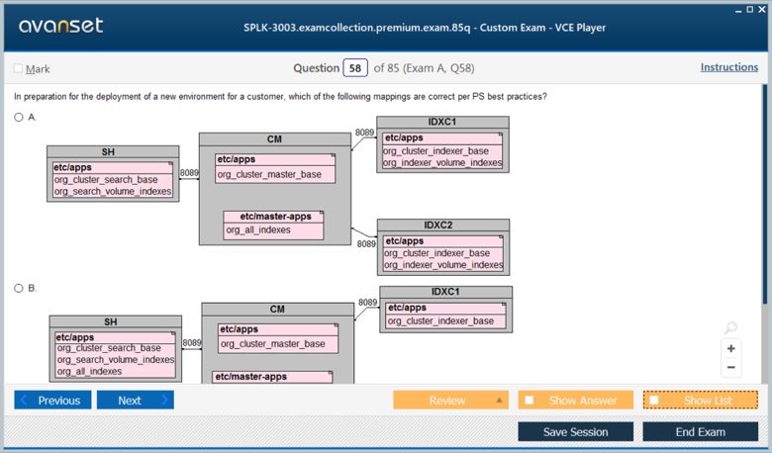Image resolution: width=772 pixels, height=453 pixels.
Task: Click the Avanset logo
Action: pos(60,27)
